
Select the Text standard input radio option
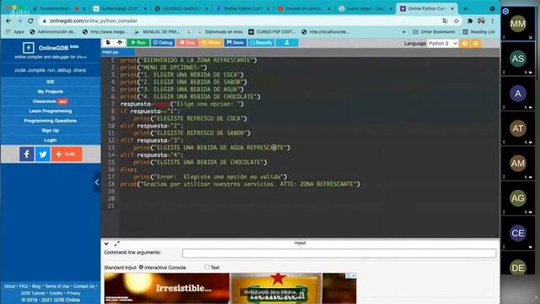coord(207,267)
